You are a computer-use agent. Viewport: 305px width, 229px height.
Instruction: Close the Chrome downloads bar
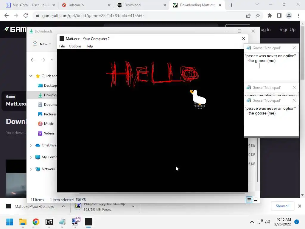[x=300, y=206]
